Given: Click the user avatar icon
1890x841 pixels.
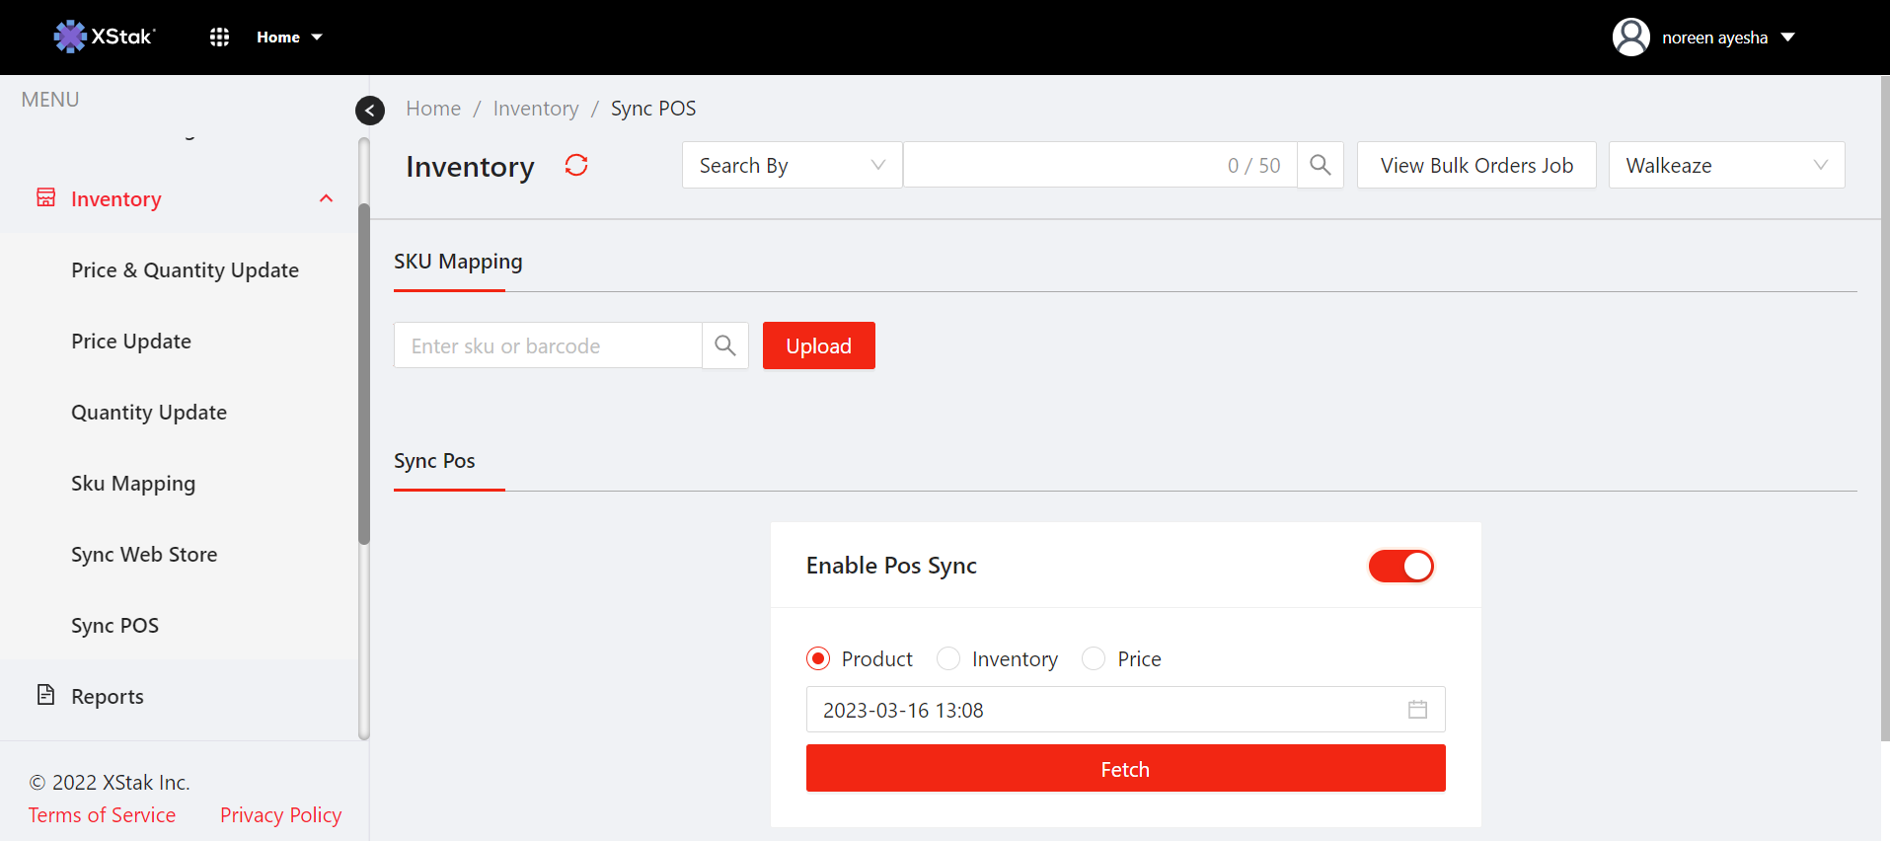Looking at the screenshot, I should coord(1630,38).
